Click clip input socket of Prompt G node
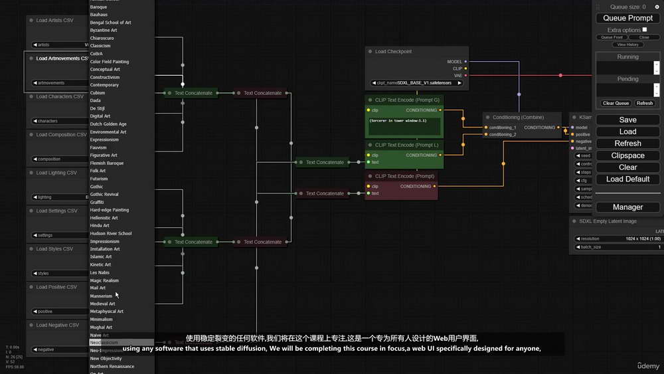 point(369,110)
